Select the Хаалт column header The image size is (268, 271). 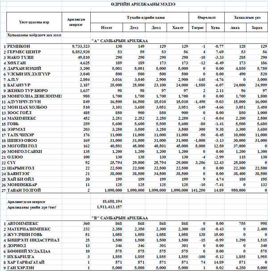(177, 27)
